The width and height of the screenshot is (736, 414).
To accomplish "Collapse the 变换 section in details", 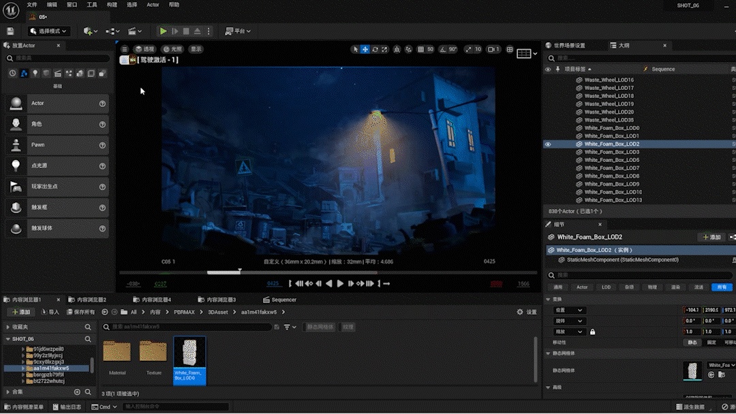I will click(548, 299).
